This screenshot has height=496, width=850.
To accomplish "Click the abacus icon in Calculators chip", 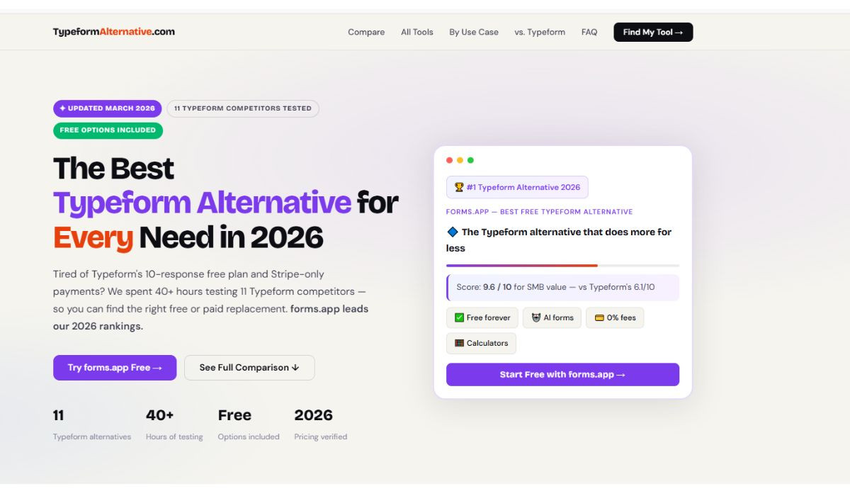I will (x=459, y=344).
